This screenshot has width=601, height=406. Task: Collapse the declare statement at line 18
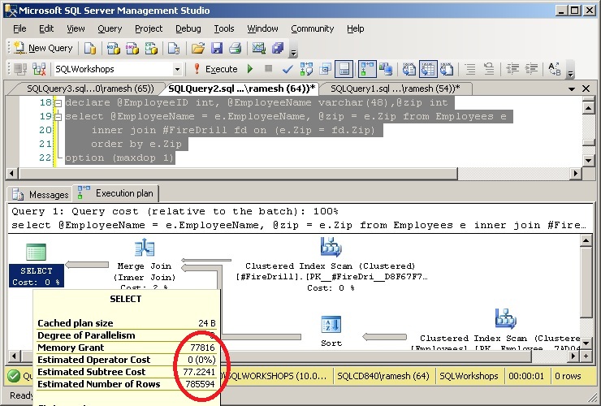tap(58, 103)
